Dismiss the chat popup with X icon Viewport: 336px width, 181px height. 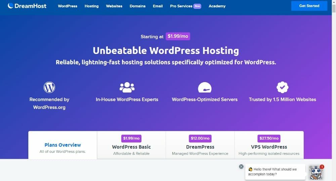[241, 167]
